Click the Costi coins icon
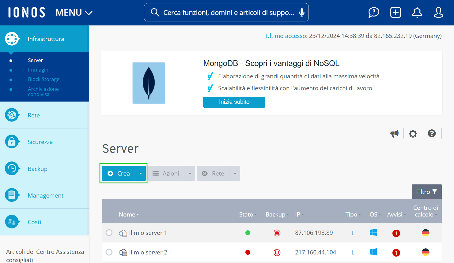The width and height of the screenshot is (454, 263). (12, 222)
